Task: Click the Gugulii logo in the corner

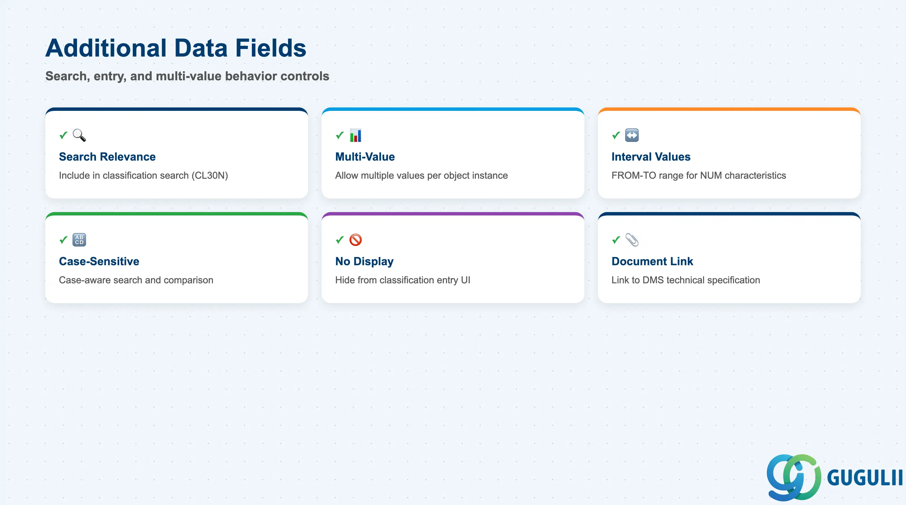Action: 834,477
